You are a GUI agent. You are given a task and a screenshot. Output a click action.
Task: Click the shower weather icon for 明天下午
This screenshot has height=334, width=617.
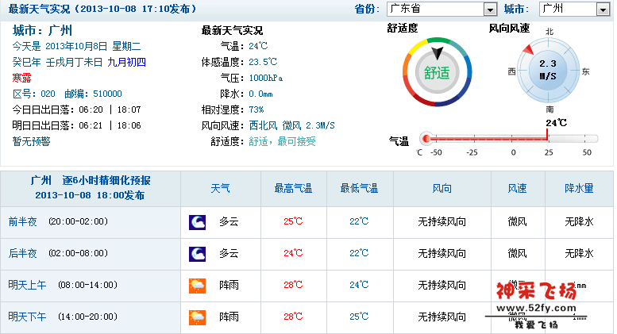[x=197, y=317]
